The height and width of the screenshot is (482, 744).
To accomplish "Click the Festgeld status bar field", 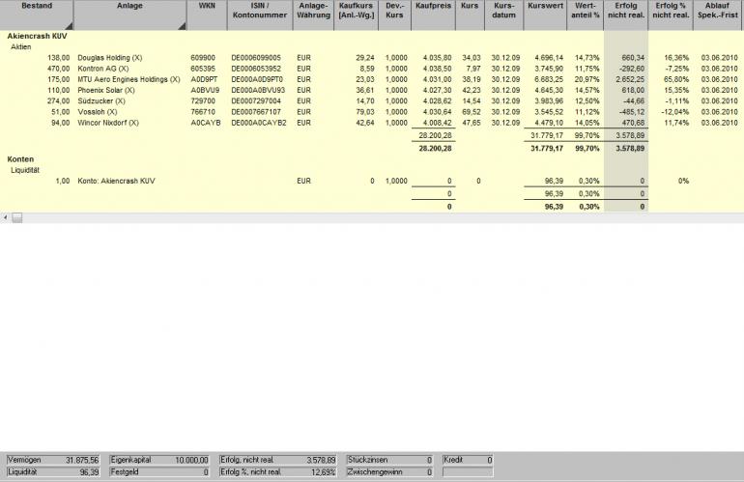I will coord(159,472).
